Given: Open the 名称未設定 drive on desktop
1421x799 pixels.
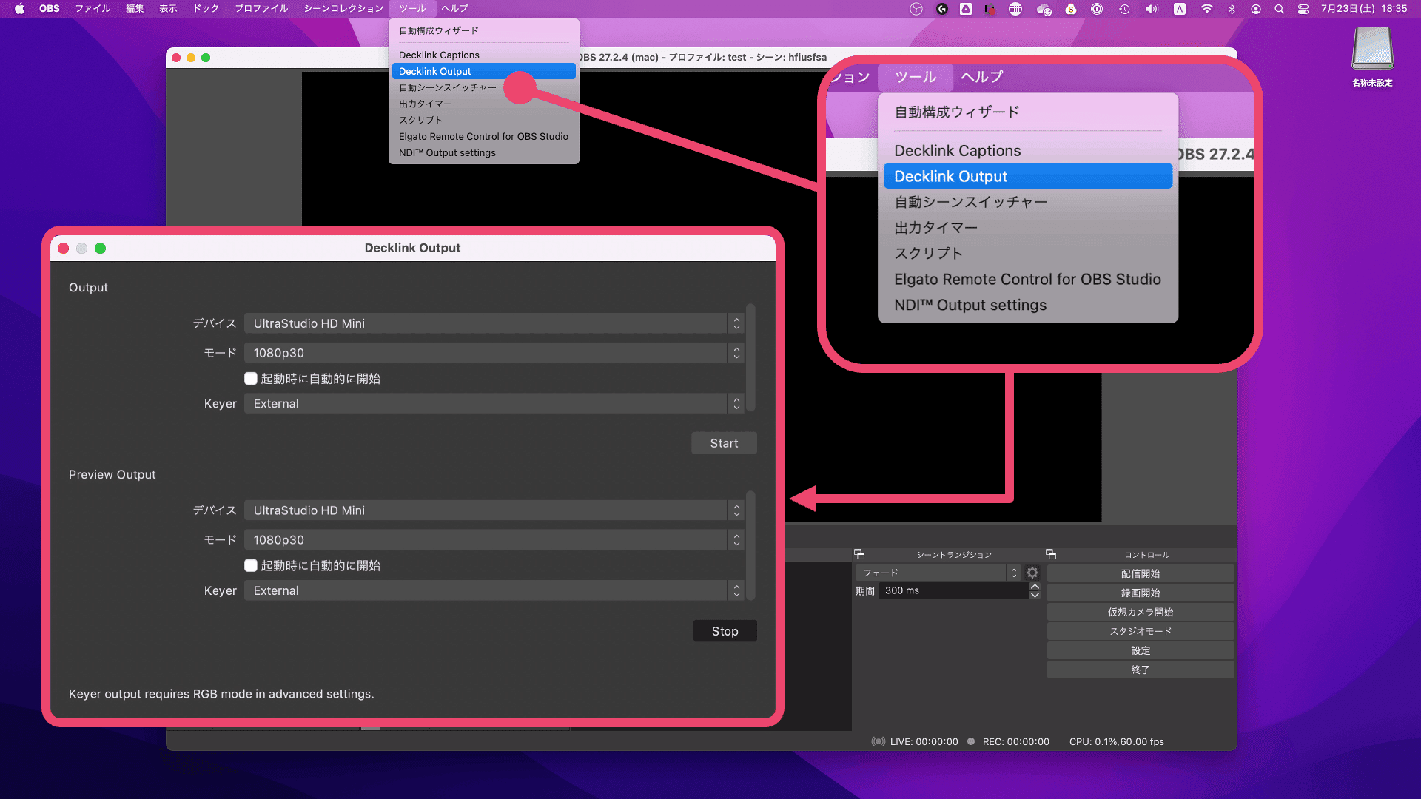Looking at the screenshot, I should pos(1373,56).
